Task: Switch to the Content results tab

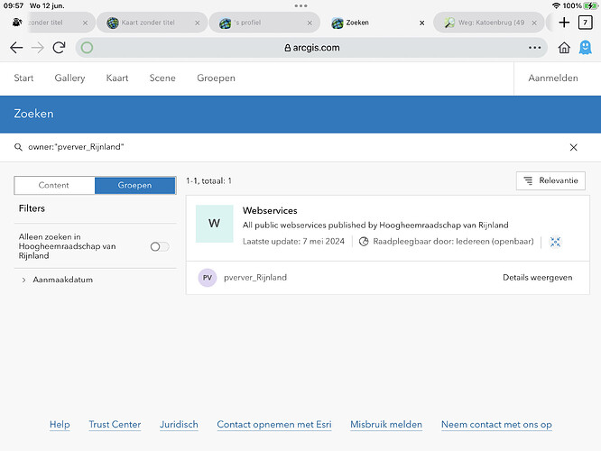Action: (54, 185)
